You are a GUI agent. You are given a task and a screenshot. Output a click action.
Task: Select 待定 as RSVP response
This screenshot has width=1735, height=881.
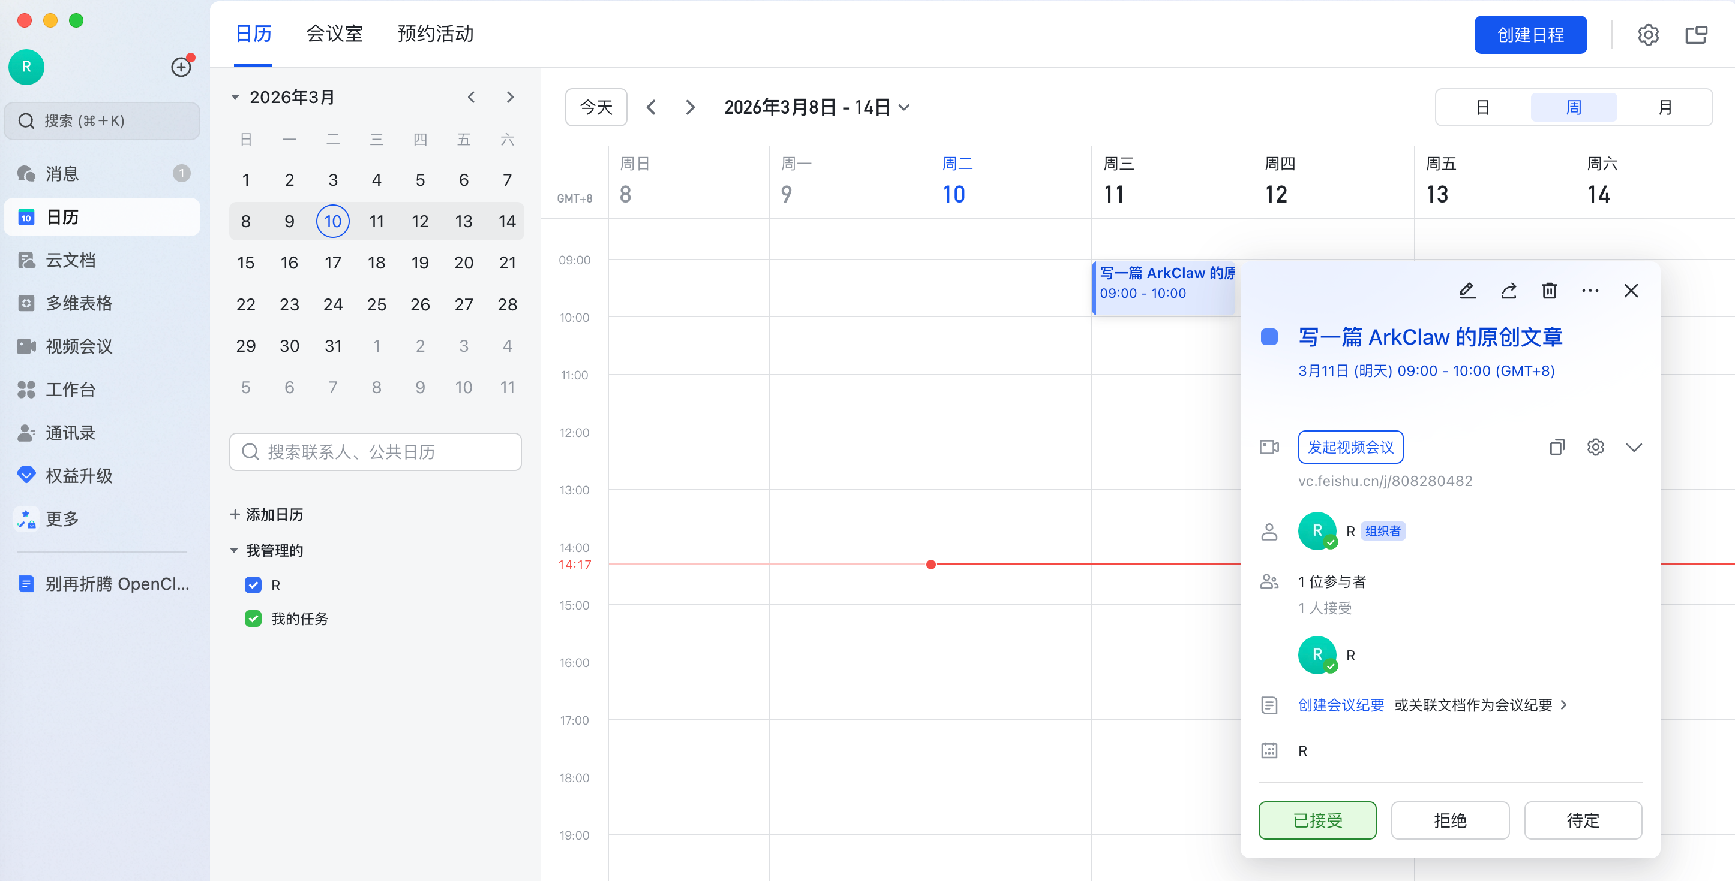pos(1582,820)
